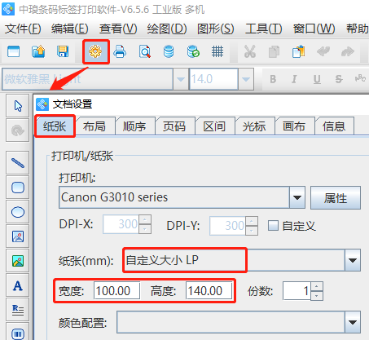The height and width of the screenshot is (340, 369).
Task: Open the 窗口(W) menu
Action: (314, 29)
